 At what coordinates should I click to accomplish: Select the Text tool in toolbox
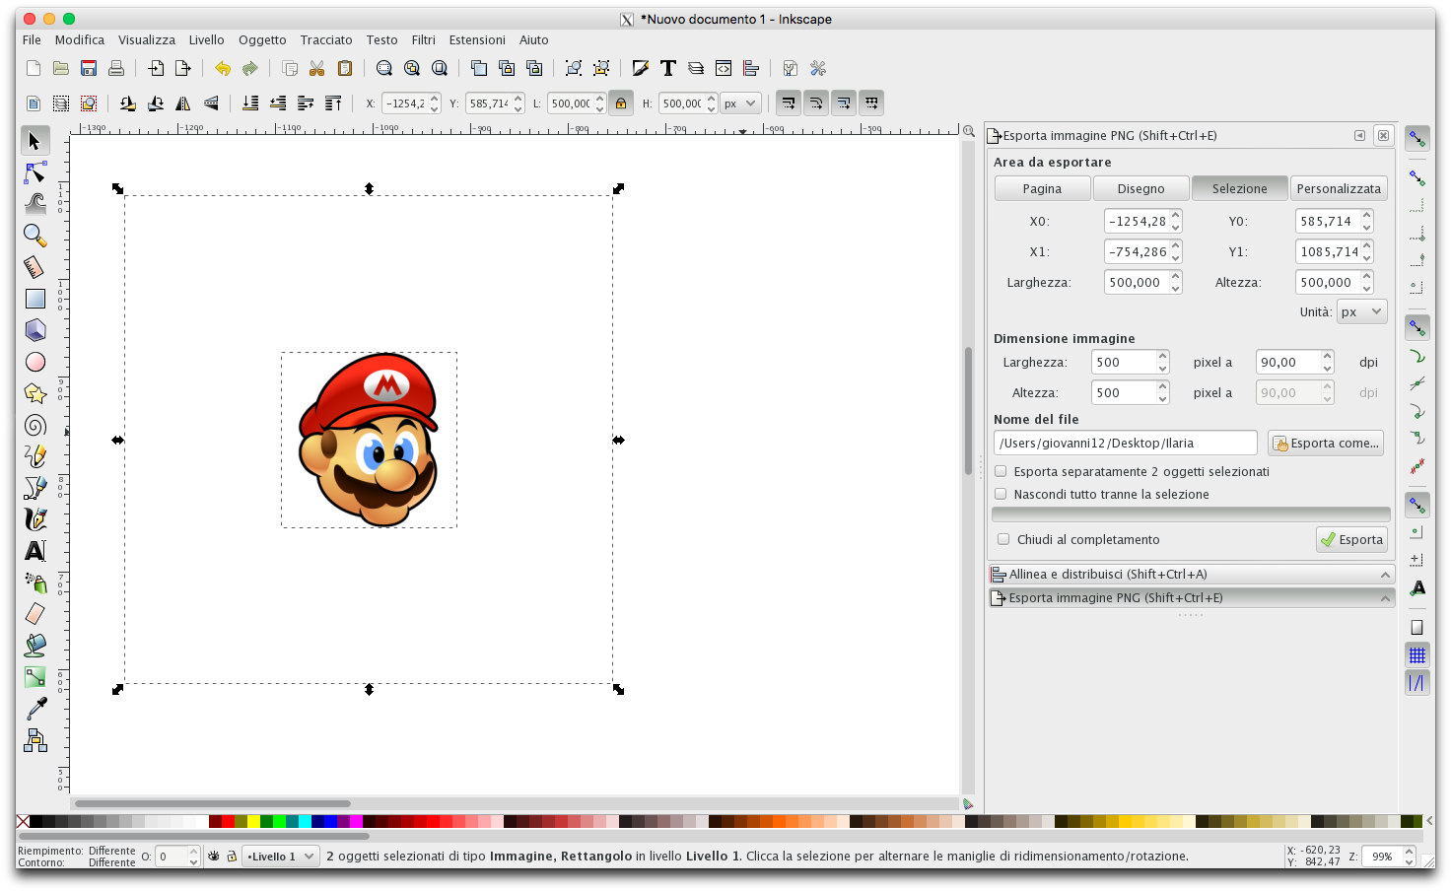point(35,551)
